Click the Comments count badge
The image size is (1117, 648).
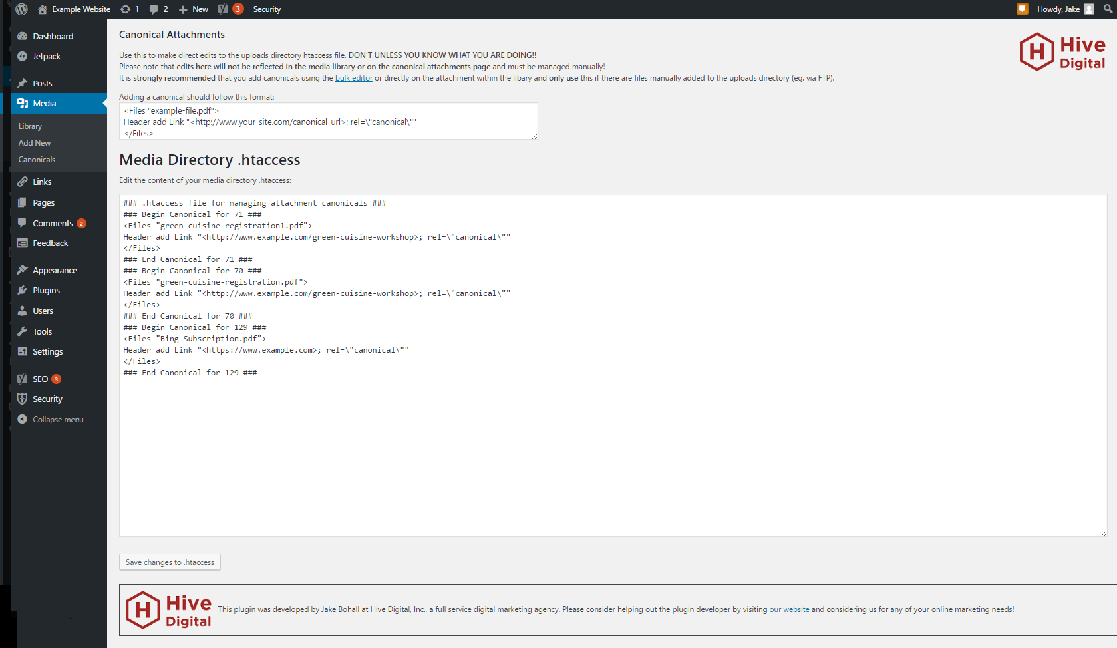pyautogui.click(x=81, y=224)
